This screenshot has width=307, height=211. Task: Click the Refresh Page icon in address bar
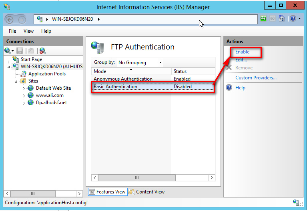263,19
